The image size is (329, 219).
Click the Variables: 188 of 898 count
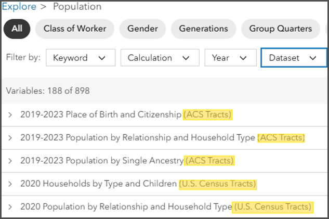(x=48, y=91)
